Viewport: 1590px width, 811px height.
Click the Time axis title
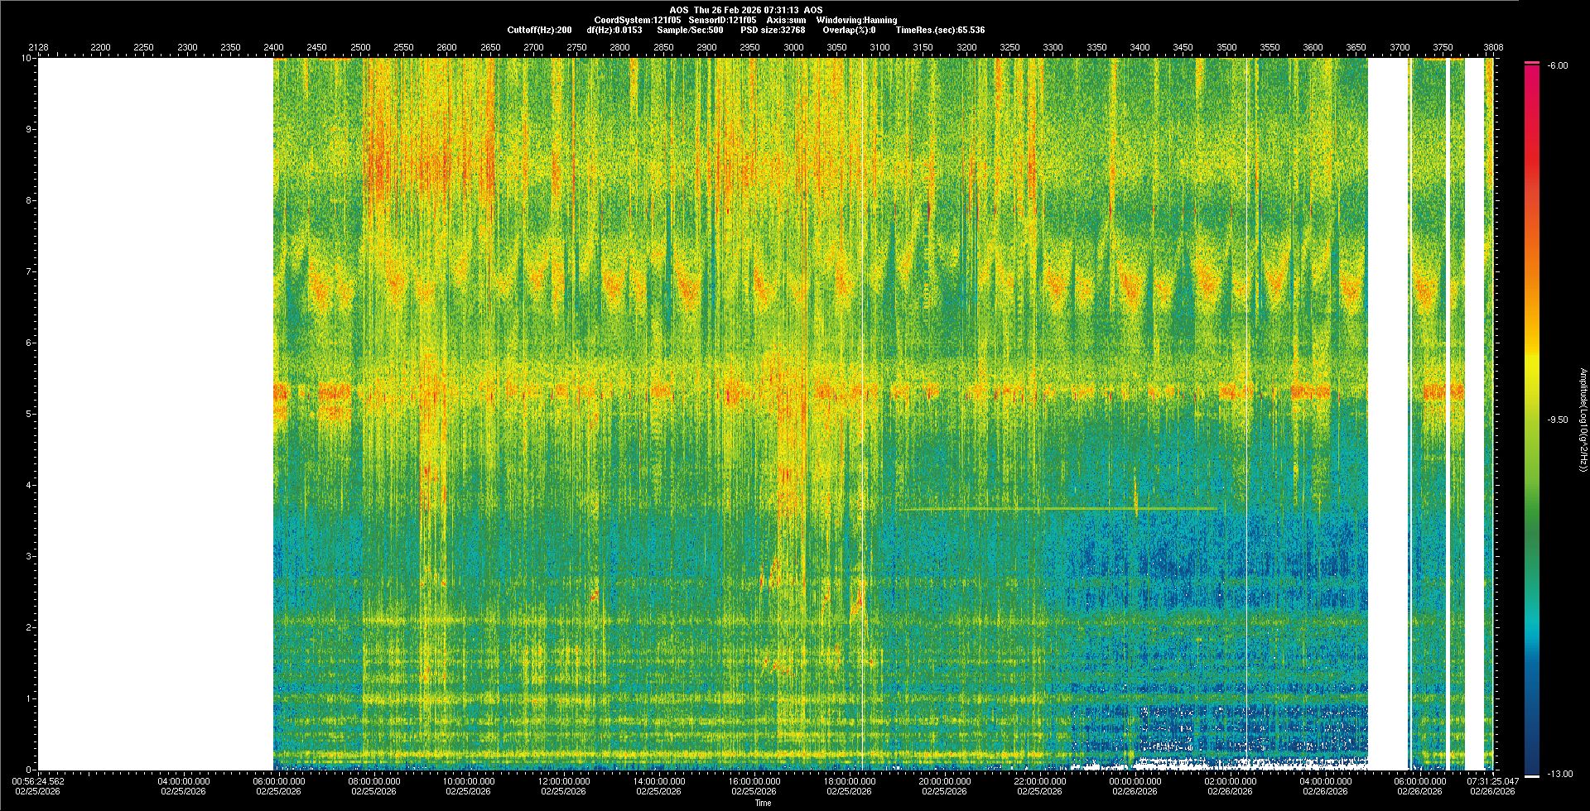click(x=763, y=803)
